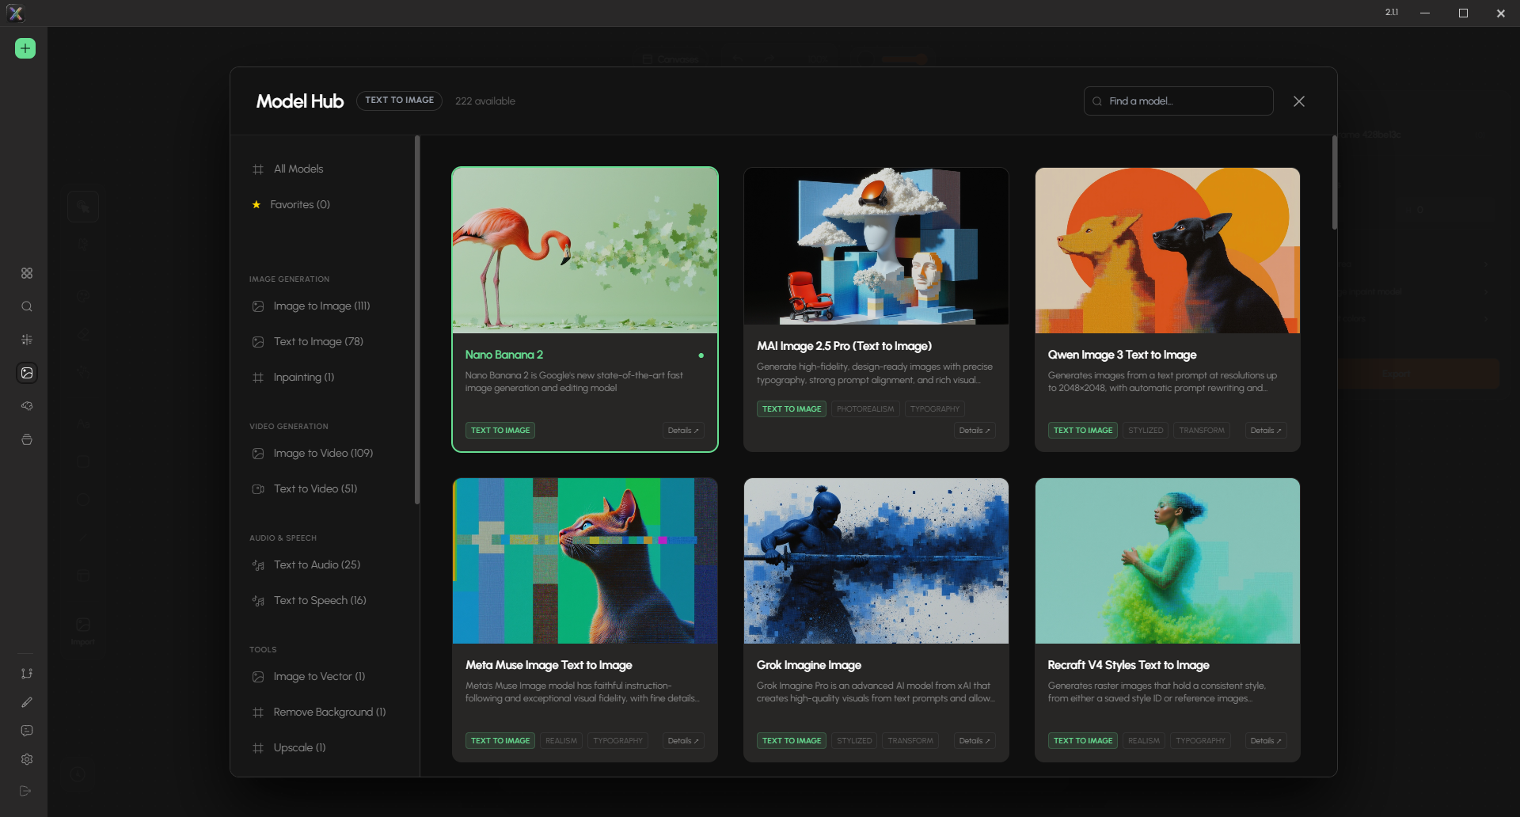Select All Models in the sidebar
This screenshot has height=817, width=1520.
(298, 169)
